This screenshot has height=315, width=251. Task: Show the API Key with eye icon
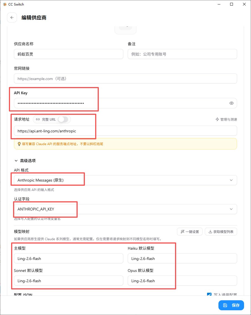(231, 103)
